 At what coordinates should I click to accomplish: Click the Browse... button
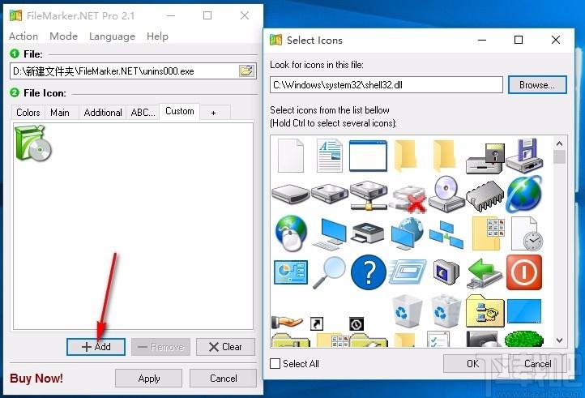coord(537,85)
